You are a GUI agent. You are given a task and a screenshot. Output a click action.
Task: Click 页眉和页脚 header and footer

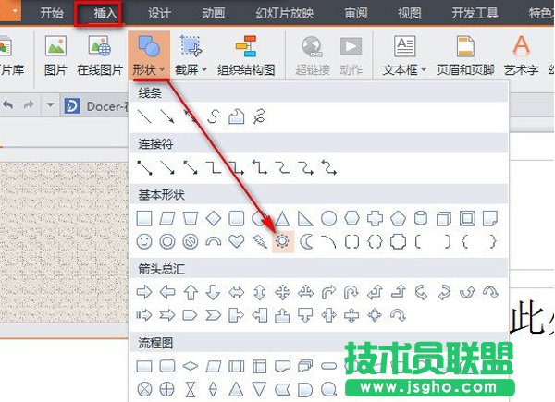point(465,55)
